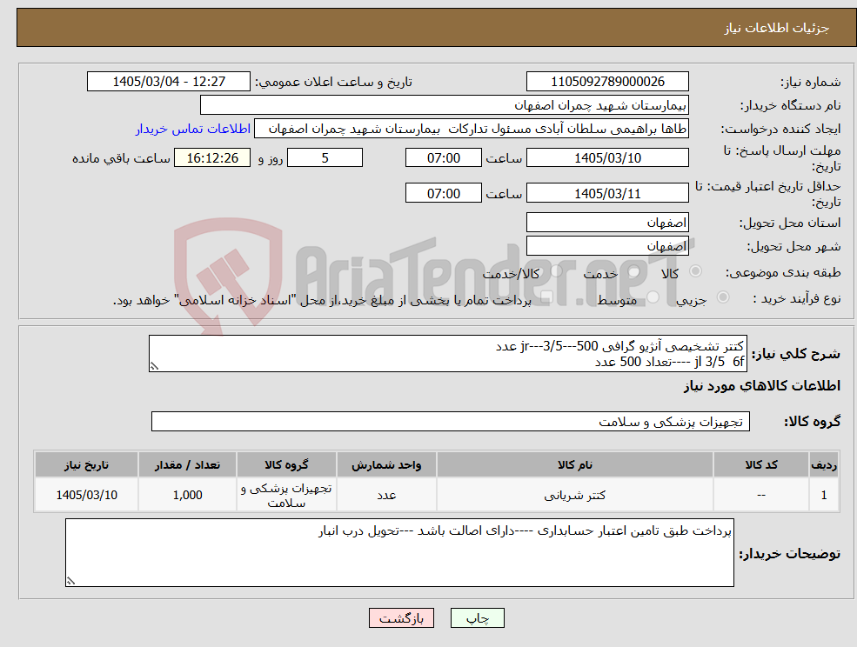
Task: Click the تعداد / مقدار column header
Action: 187,464
